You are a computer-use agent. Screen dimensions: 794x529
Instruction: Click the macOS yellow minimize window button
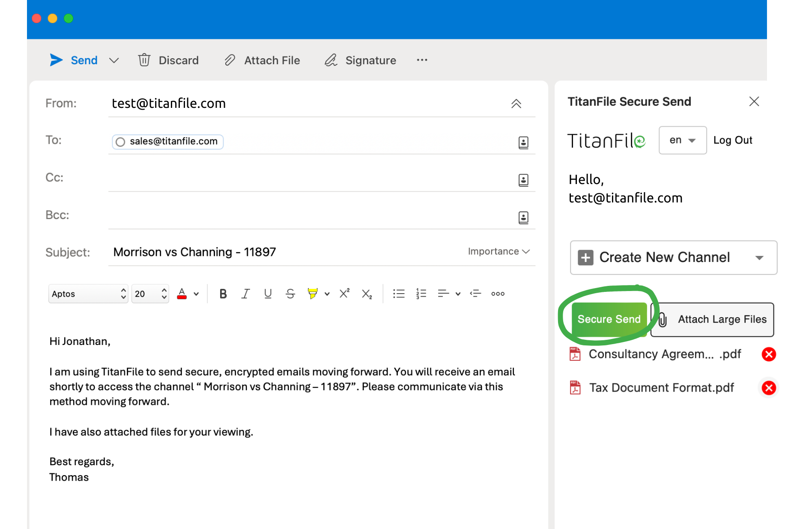(x=53, y=18)
